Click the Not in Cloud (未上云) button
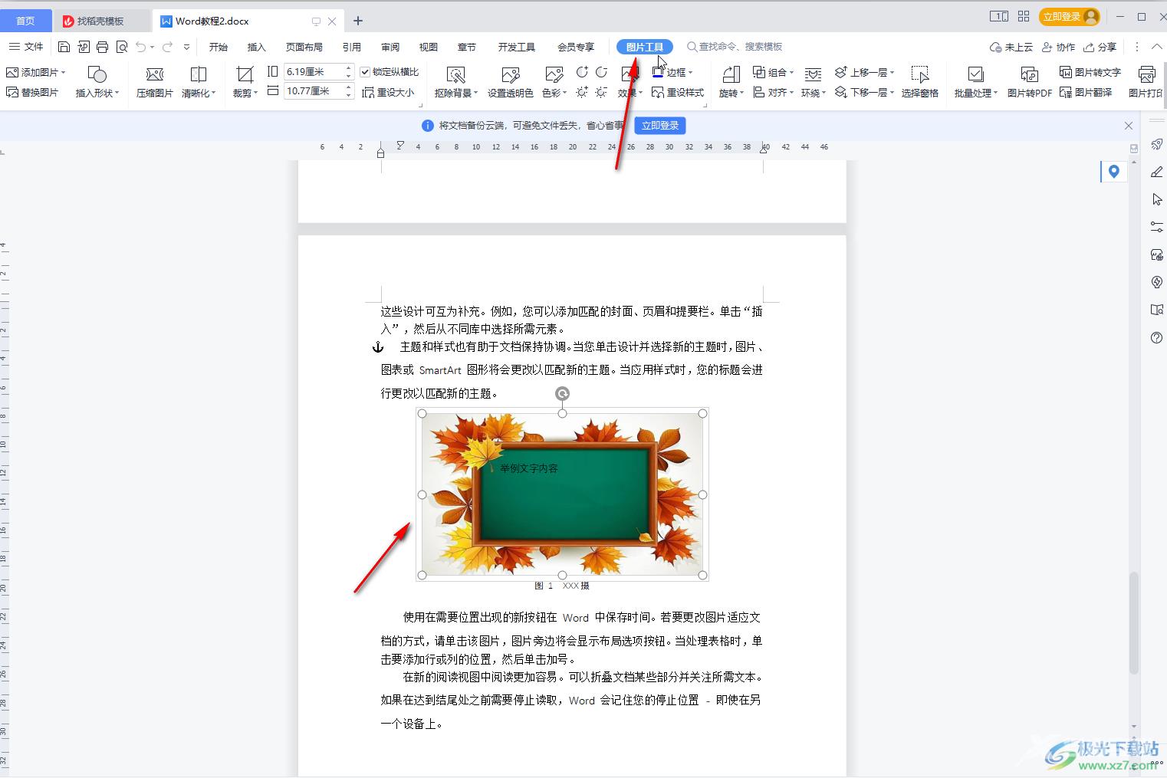Image resolution: width=1167 pixels, height=778 pixels. click(x=1011, y=47)
